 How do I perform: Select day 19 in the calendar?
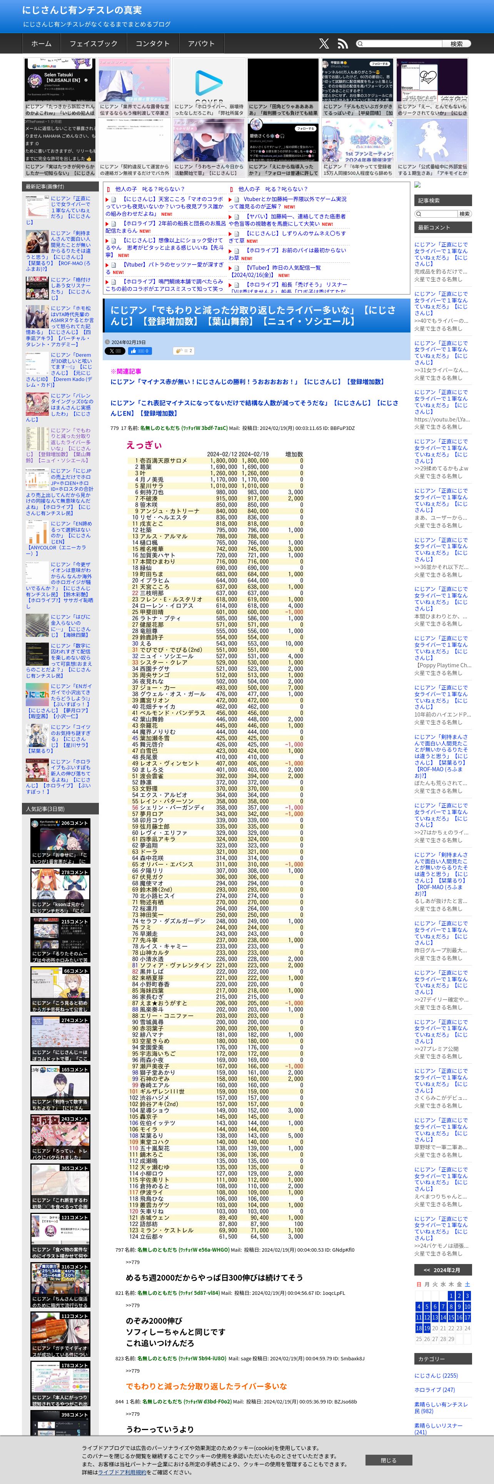tap(427, 1328)
